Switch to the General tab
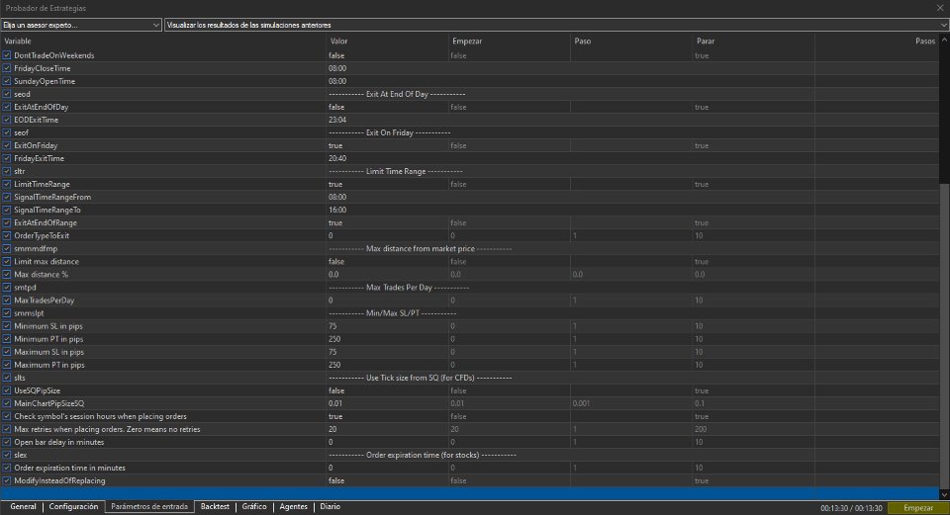950x515 pixels. coord(23,506)
